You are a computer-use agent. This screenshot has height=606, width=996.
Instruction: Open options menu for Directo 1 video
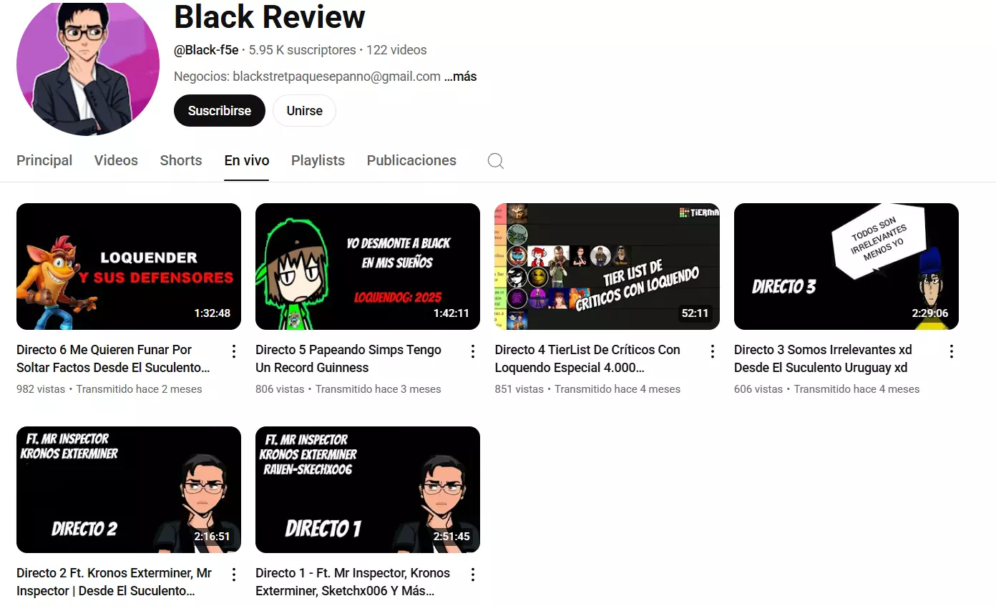(472, 575)
